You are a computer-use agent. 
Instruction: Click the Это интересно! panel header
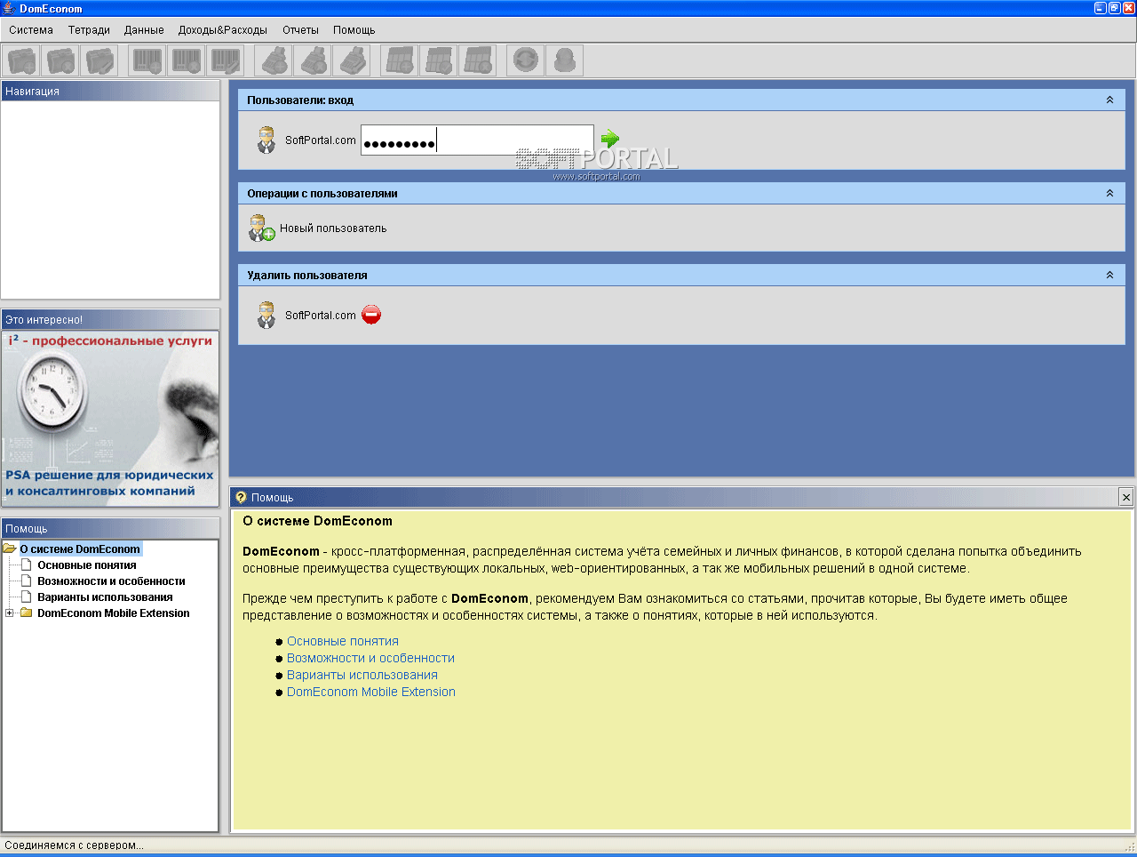(110, 319)
